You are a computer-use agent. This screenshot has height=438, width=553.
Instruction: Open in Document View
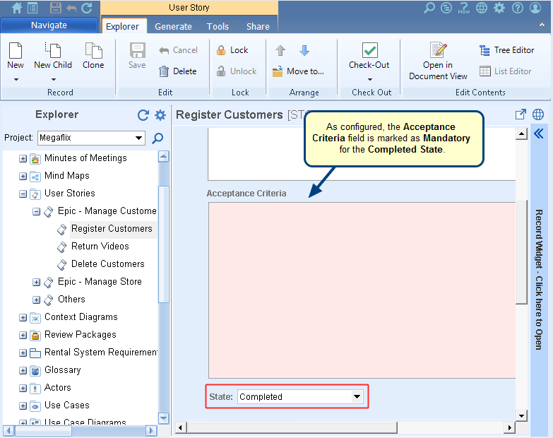click(x=438, y=61)
